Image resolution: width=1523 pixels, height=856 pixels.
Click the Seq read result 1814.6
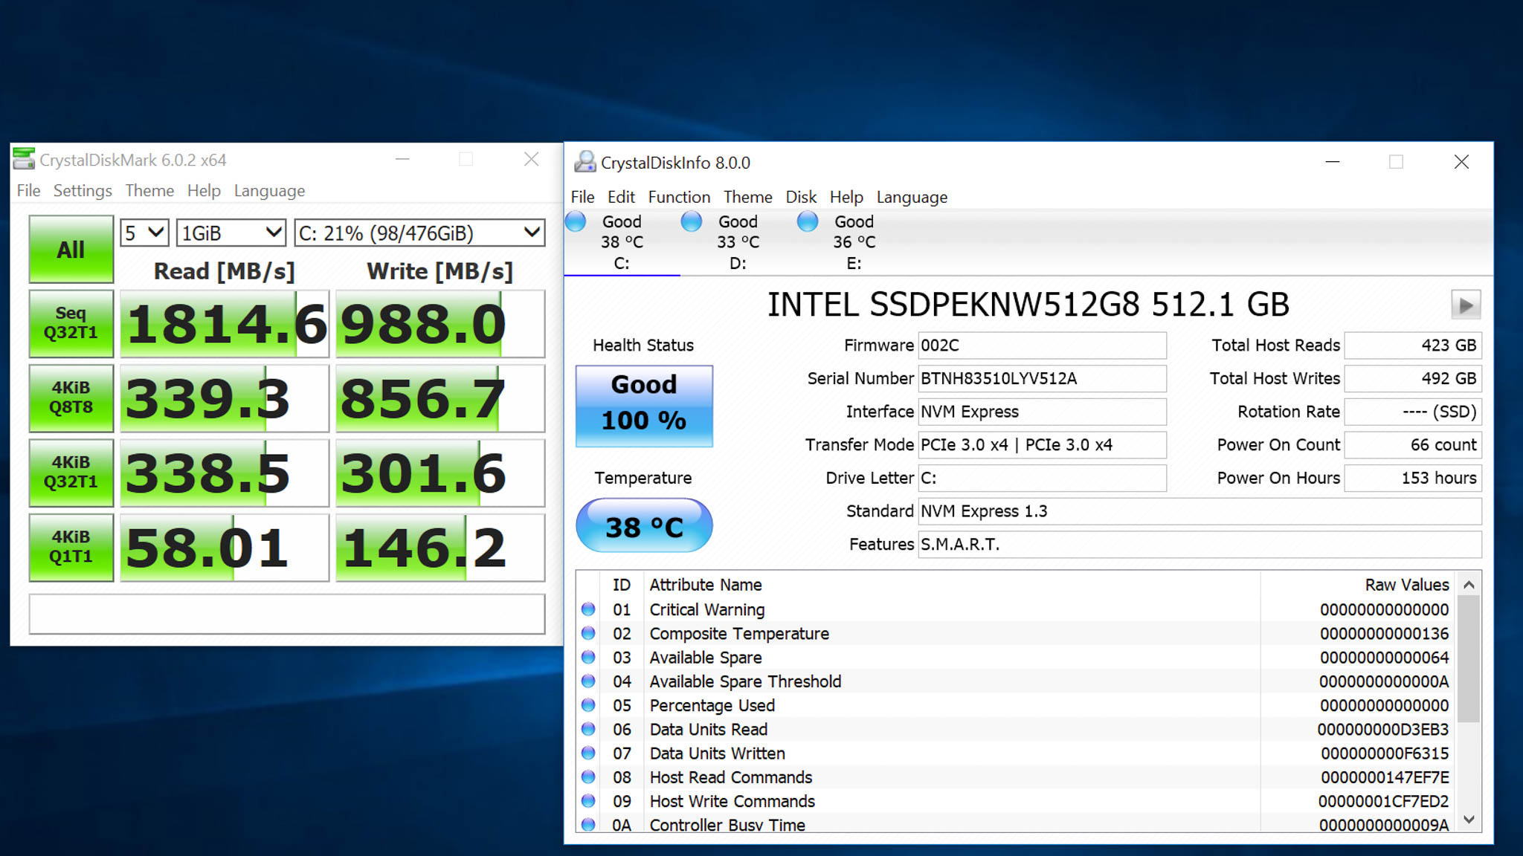click(225, 324)
